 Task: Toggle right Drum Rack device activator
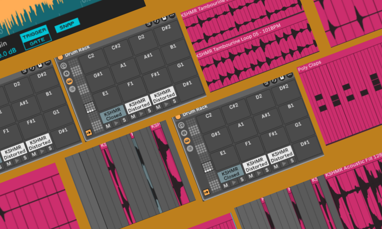(178, 117)
